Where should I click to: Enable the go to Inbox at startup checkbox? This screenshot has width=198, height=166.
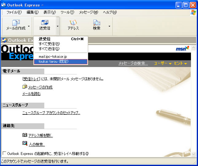4,153
